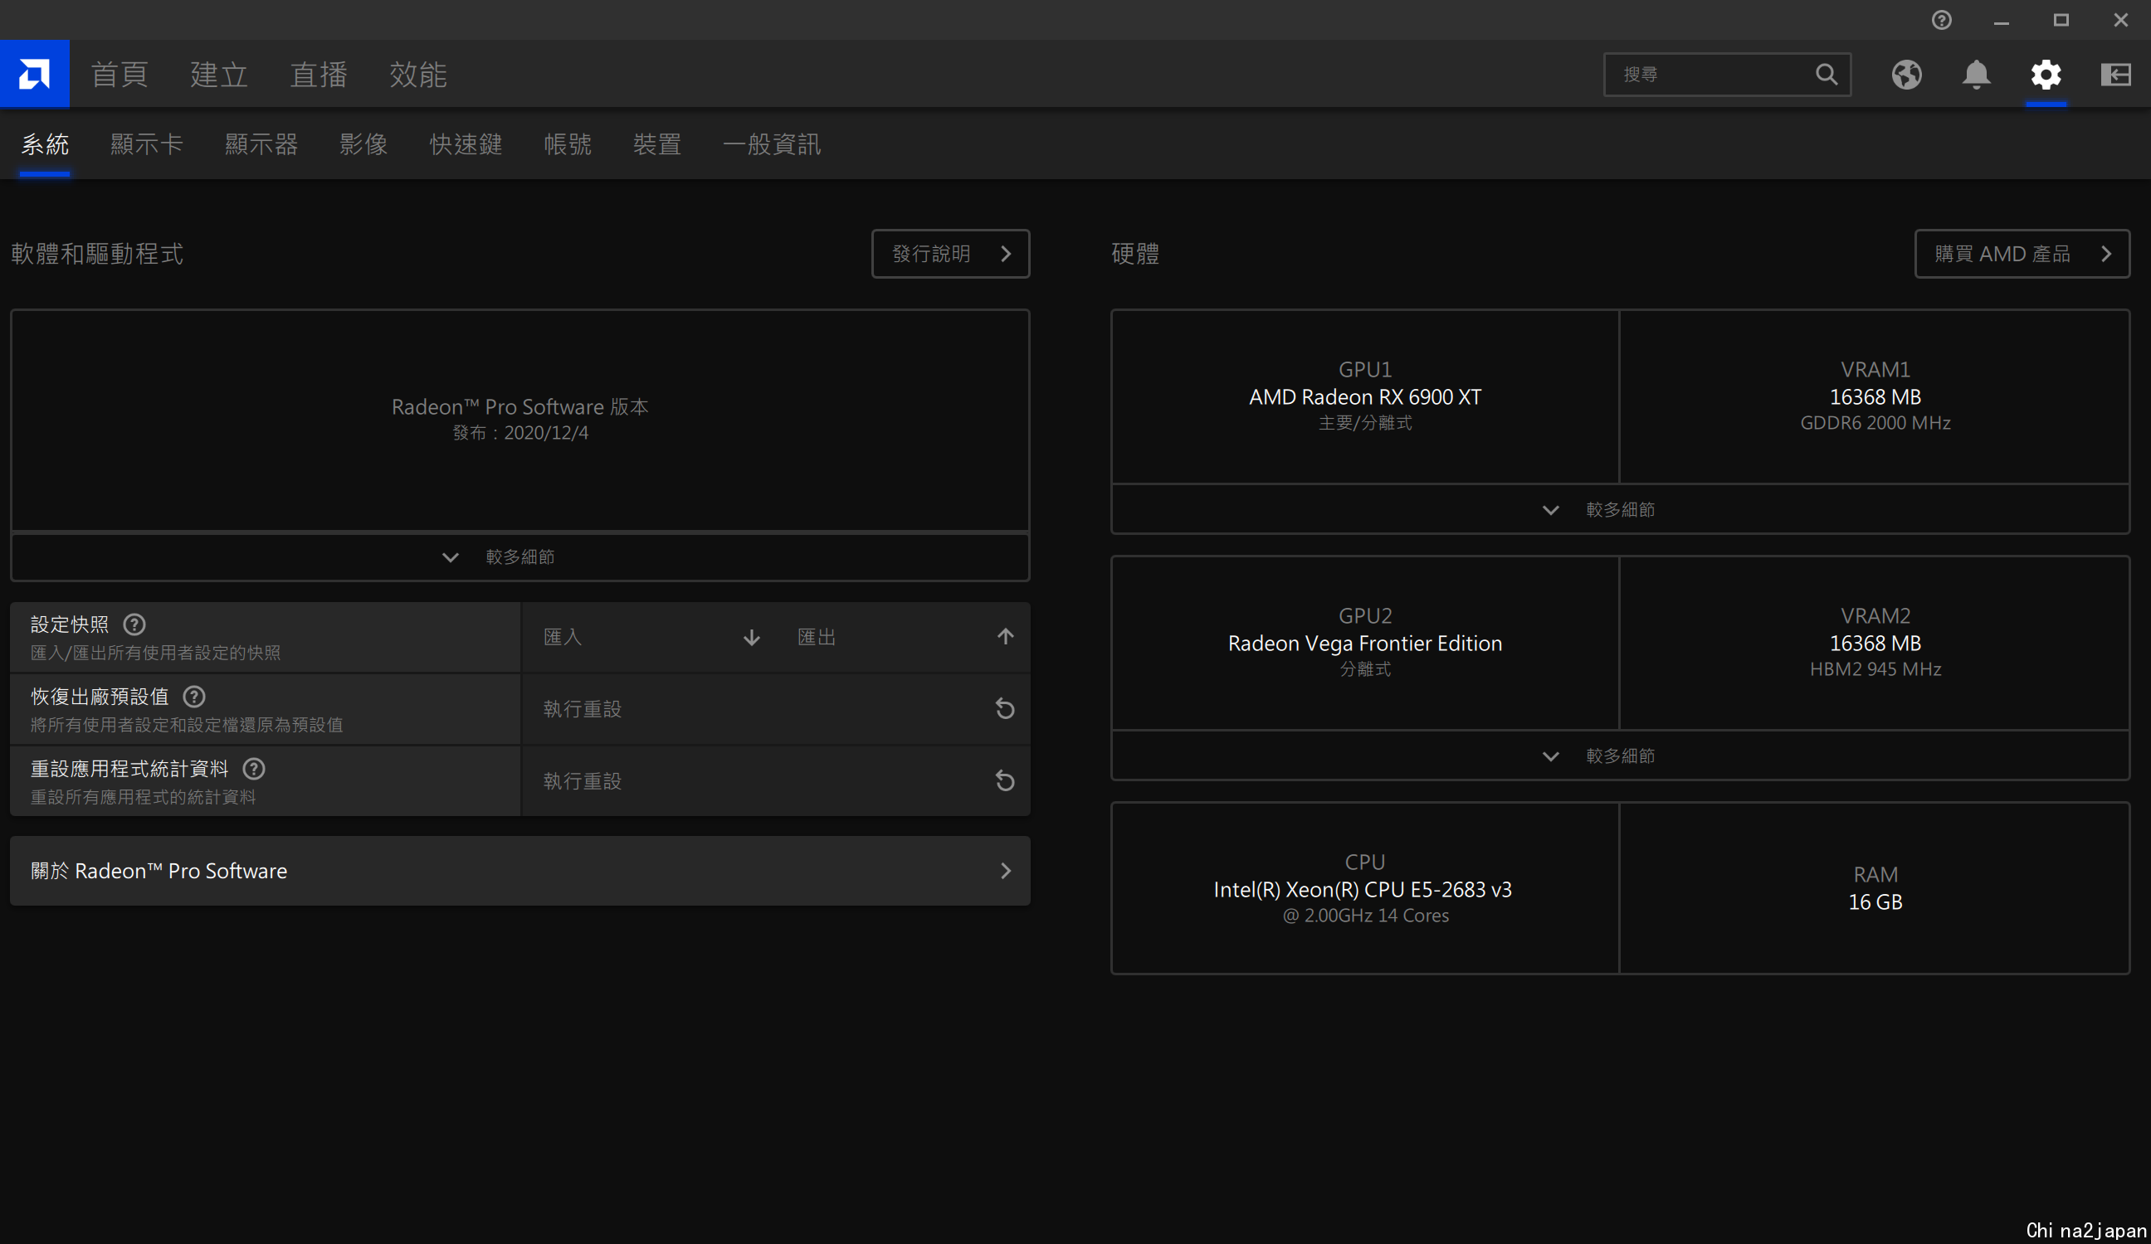
Task: Open the 建立 menu
Action: tap(218, 75)
